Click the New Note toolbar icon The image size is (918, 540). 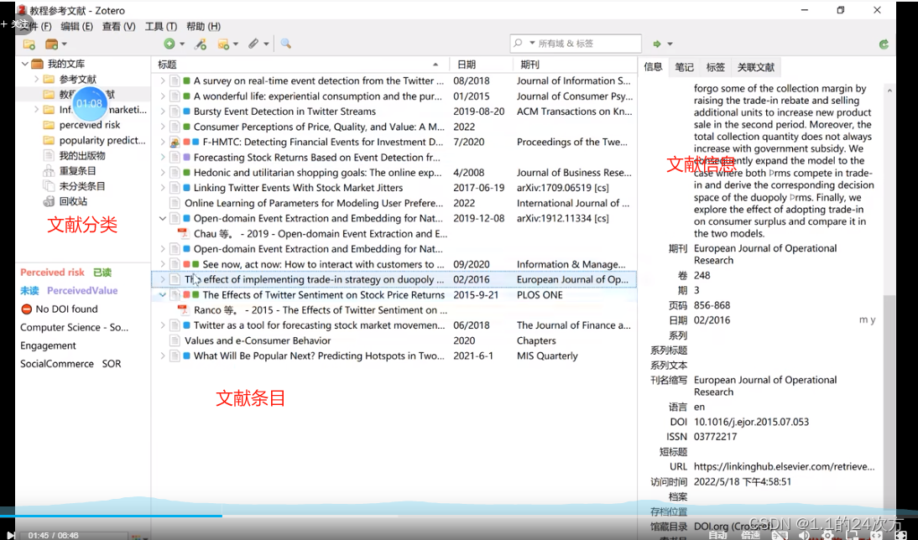[223, 44]
